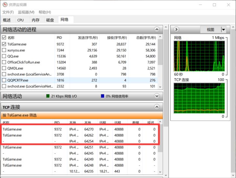Image resolution: width=236 pixels, height=178 pixels.
Task: Click total value 58,306 for xunyou.exe
Action: coord(150,50)
